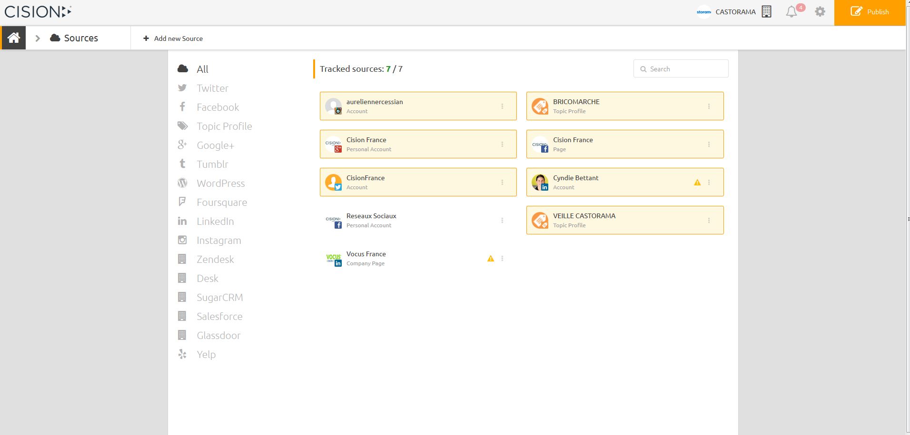Click the organization building icon beside CASTORAMA
Screen dimensions: 910x435
tap(766, 12)
